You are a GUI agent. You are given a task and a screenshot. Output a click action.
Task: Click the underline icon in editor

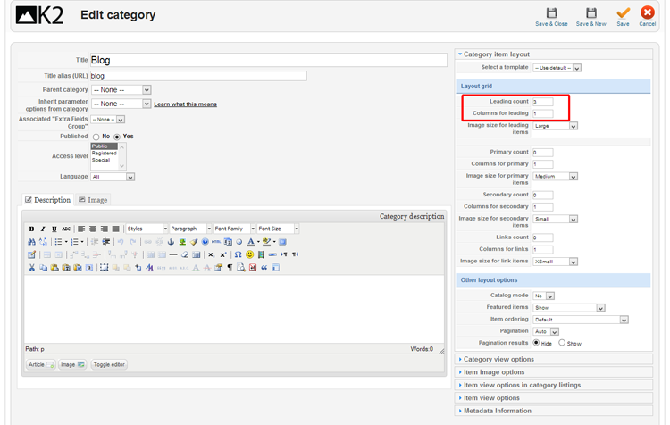[54, 229]
